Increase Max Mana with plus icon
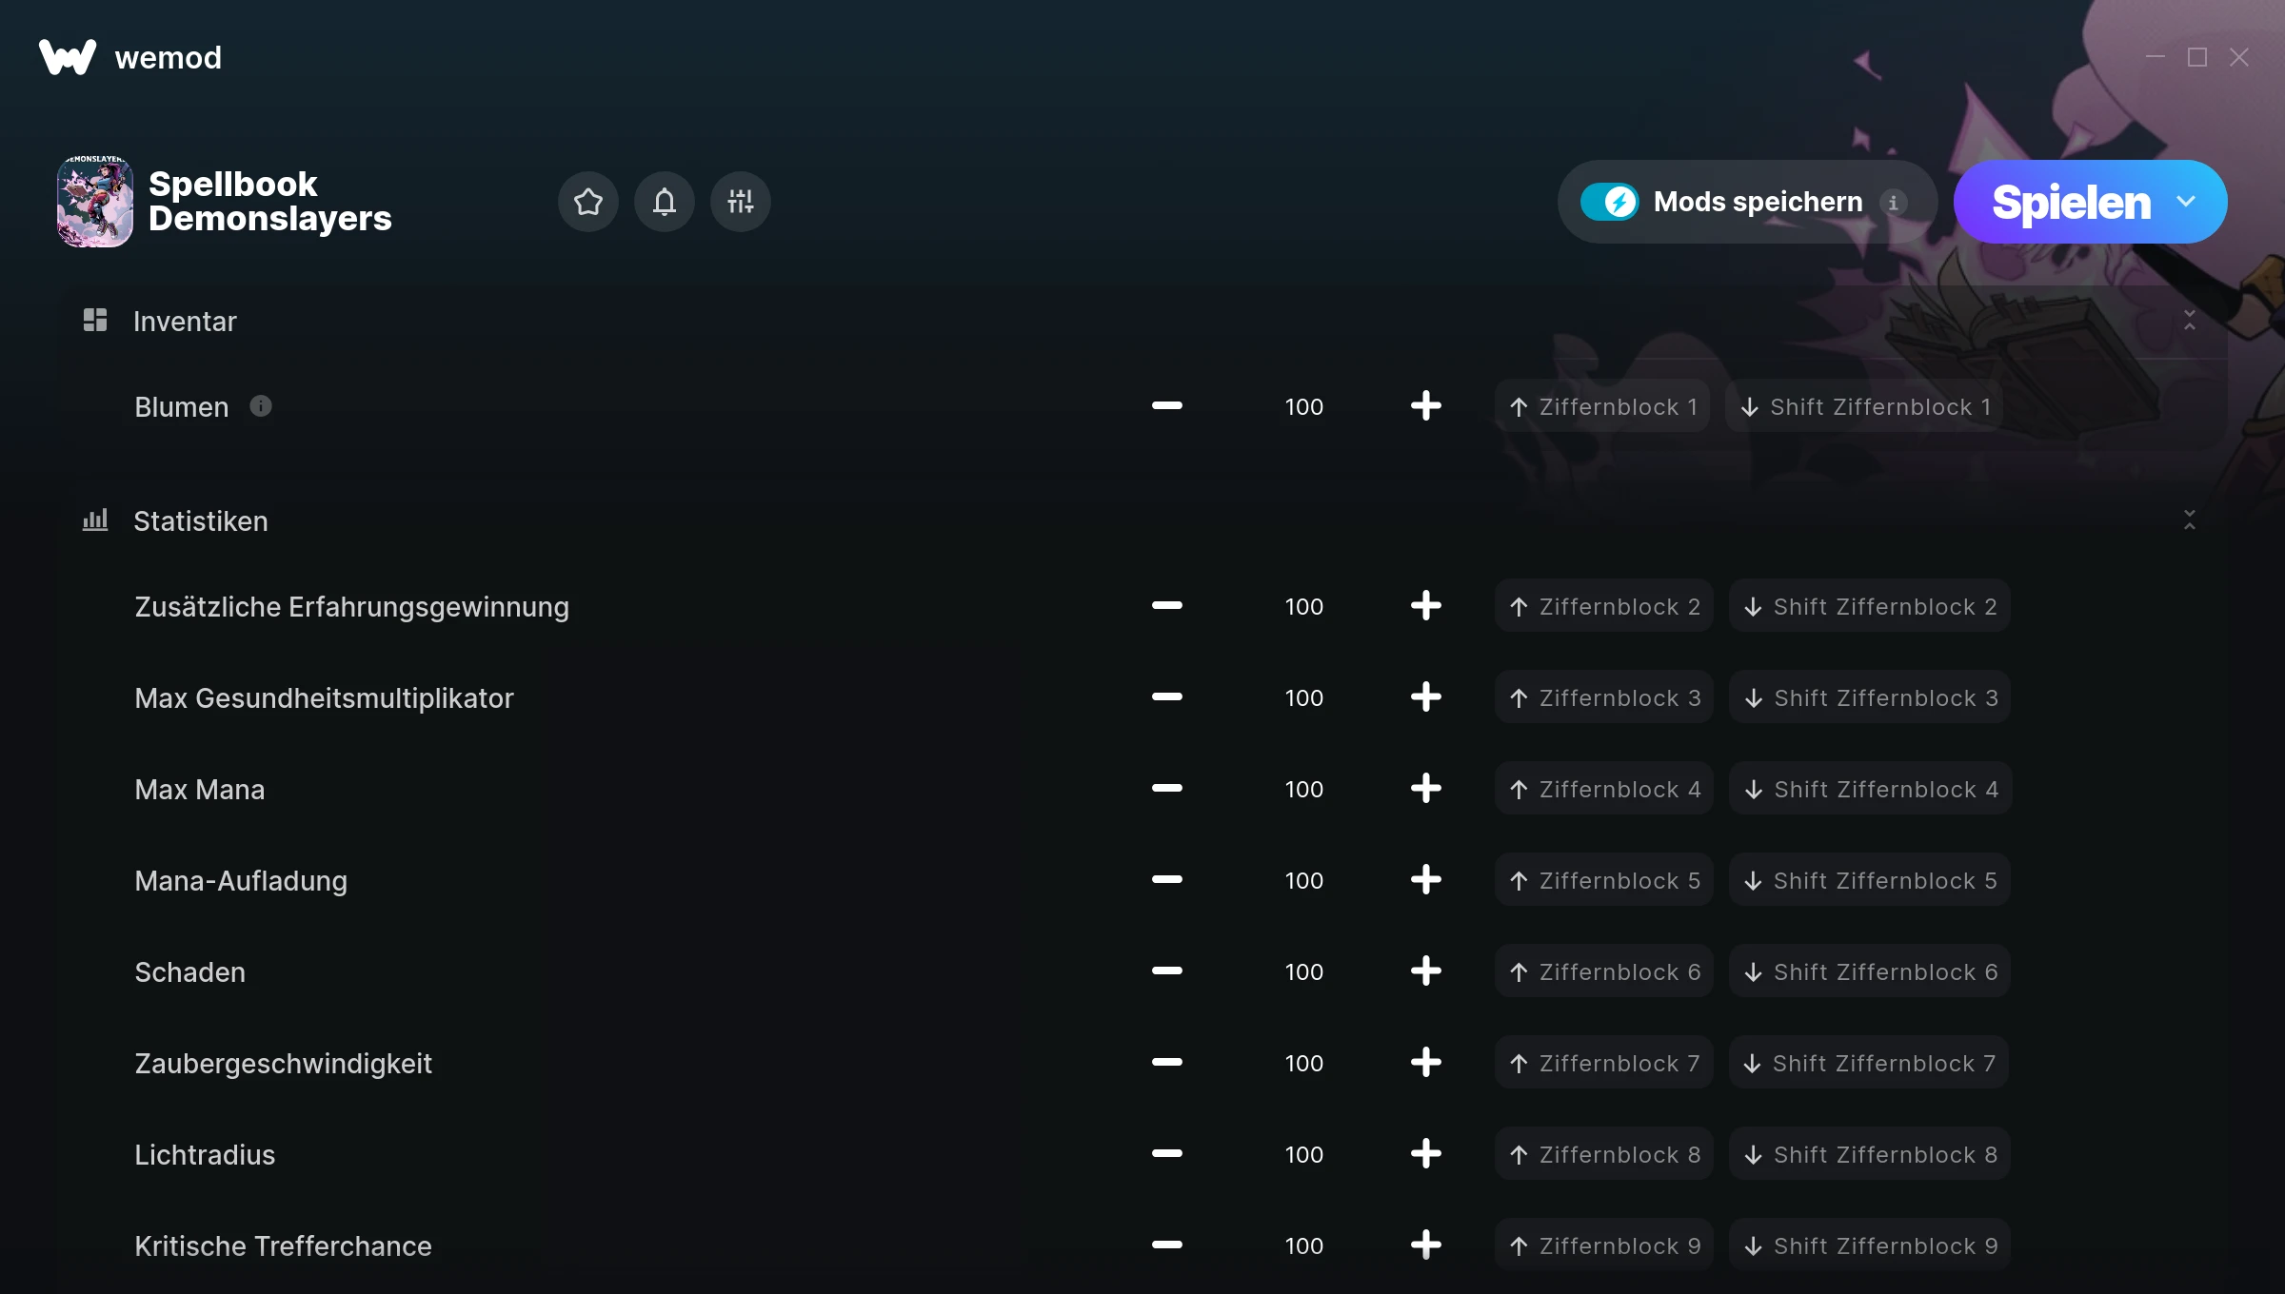The height and width of the screenshot is (1294, 2285). pyautogui.click(x=1425, y=789)
